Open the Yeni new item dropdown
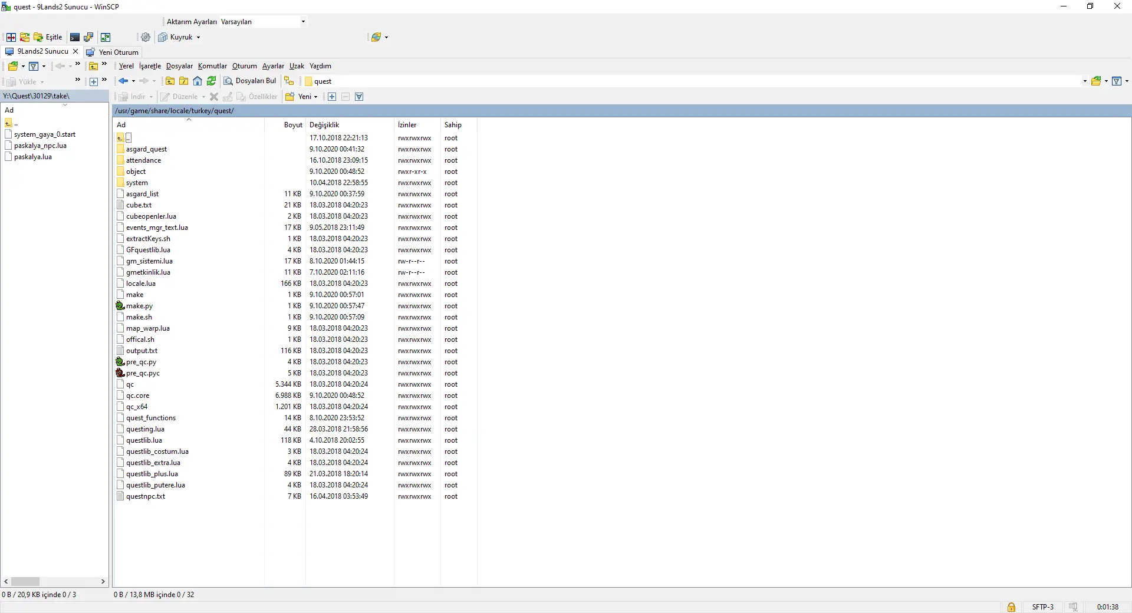1132x613 pixels. pyautogui.click(x=302, y=97)
